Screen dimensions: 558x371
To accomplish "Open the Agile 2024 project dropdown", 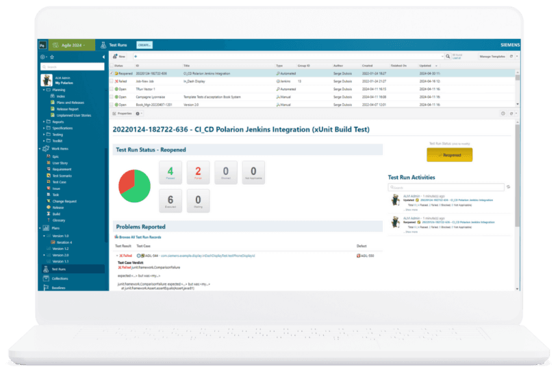I will 71,45.
